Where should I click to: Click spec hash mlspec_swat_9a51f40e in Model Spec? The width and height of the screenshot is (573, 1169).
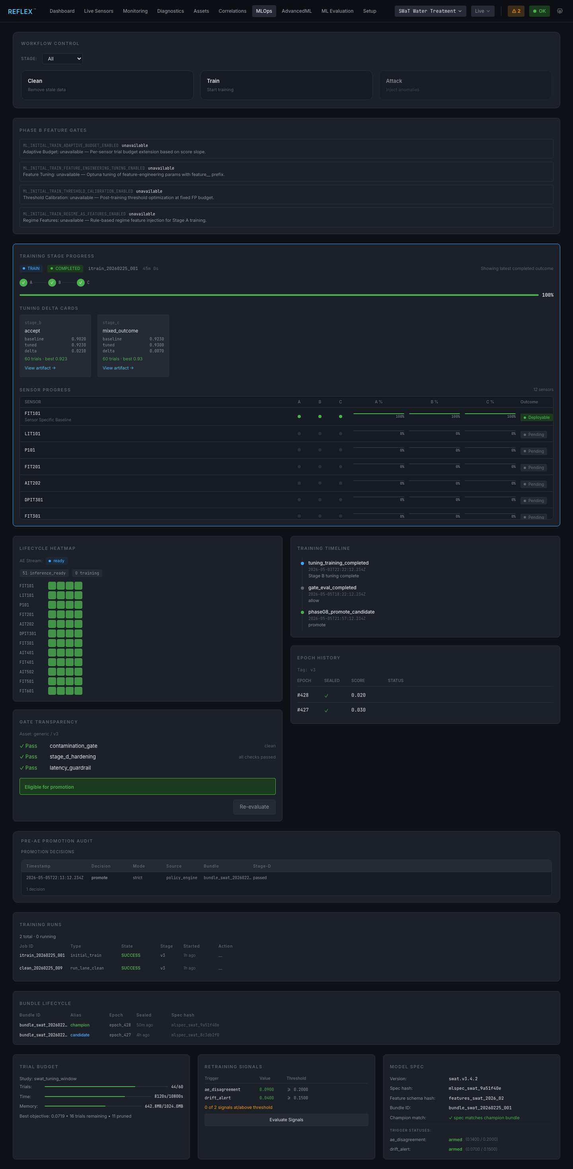pos(475,1088)
